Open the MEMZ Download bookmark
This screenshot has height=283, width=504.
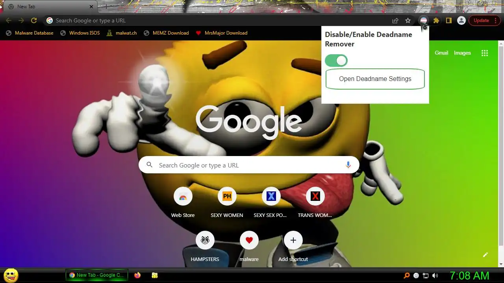tap(166, 33)
